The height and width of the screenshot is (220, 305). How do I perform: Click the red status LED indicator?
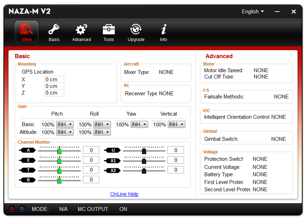click(12, 209)
